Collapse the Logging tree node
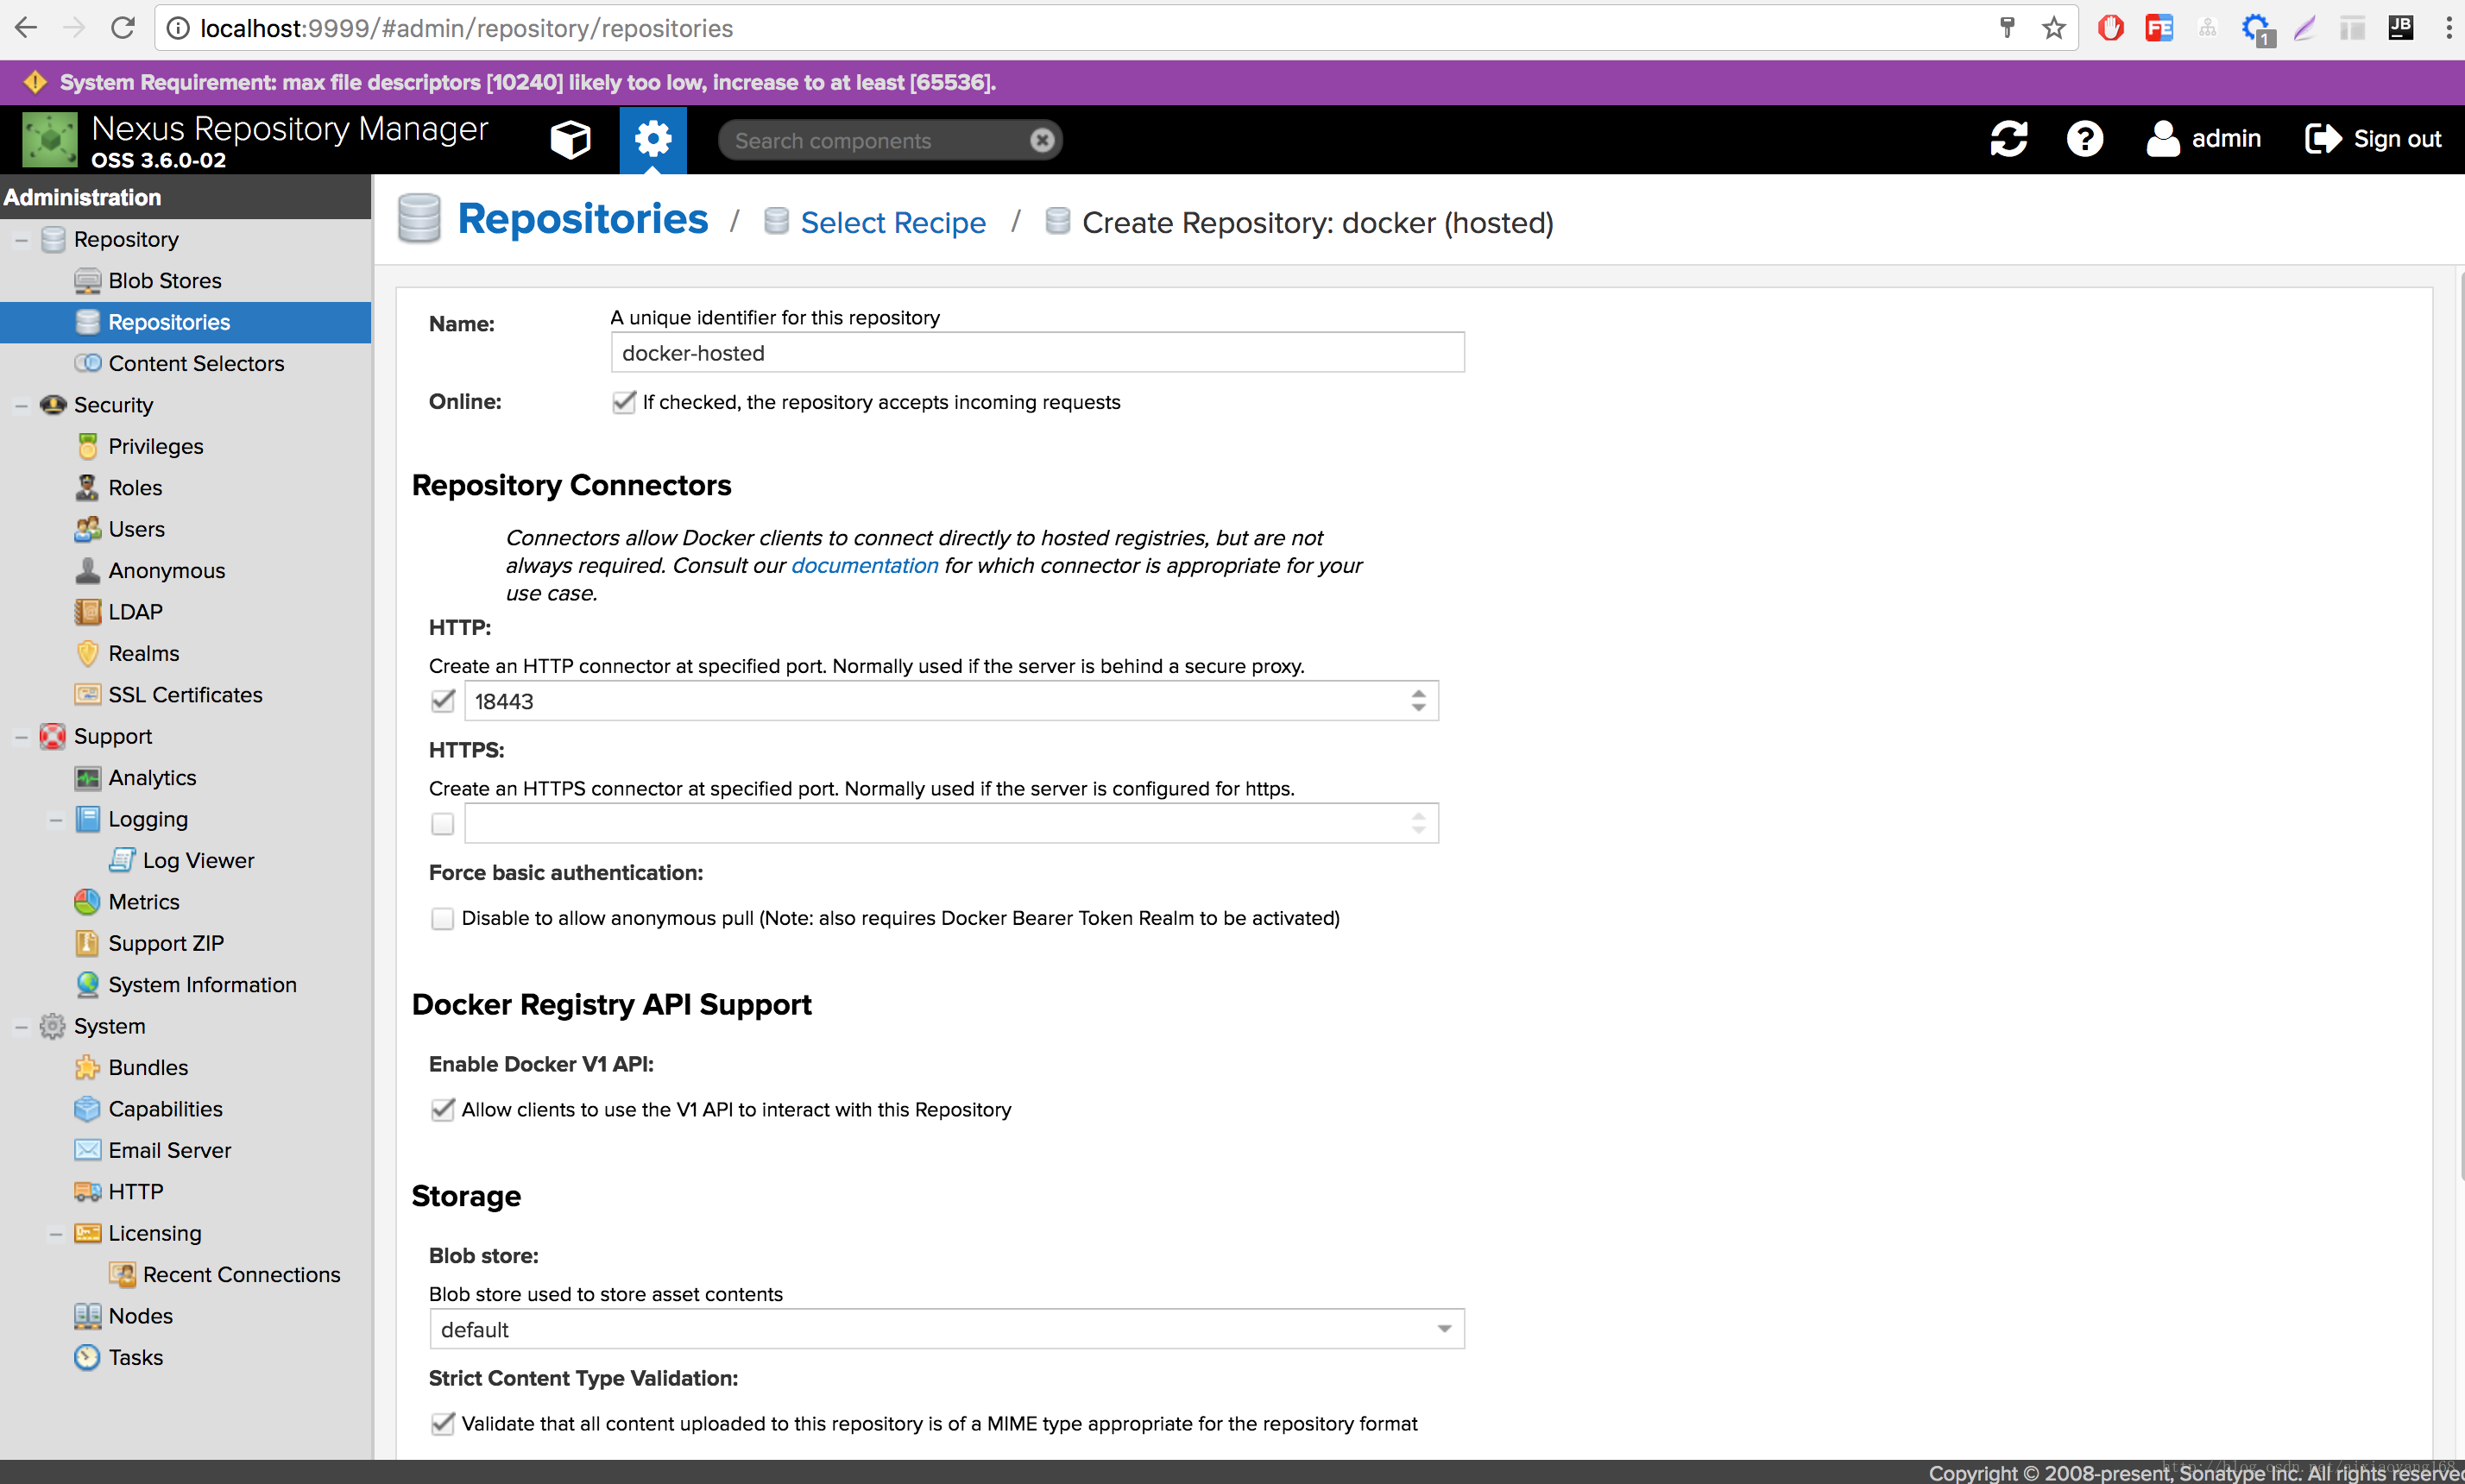Image resolution: width=2465 pixels, height=1484 pixels. coord(56,820)
